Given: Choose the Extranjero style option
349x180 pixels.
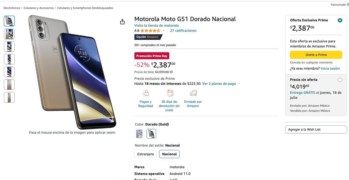Looking at the screenshot, I should pyautogui.click(x=145, y=154).
